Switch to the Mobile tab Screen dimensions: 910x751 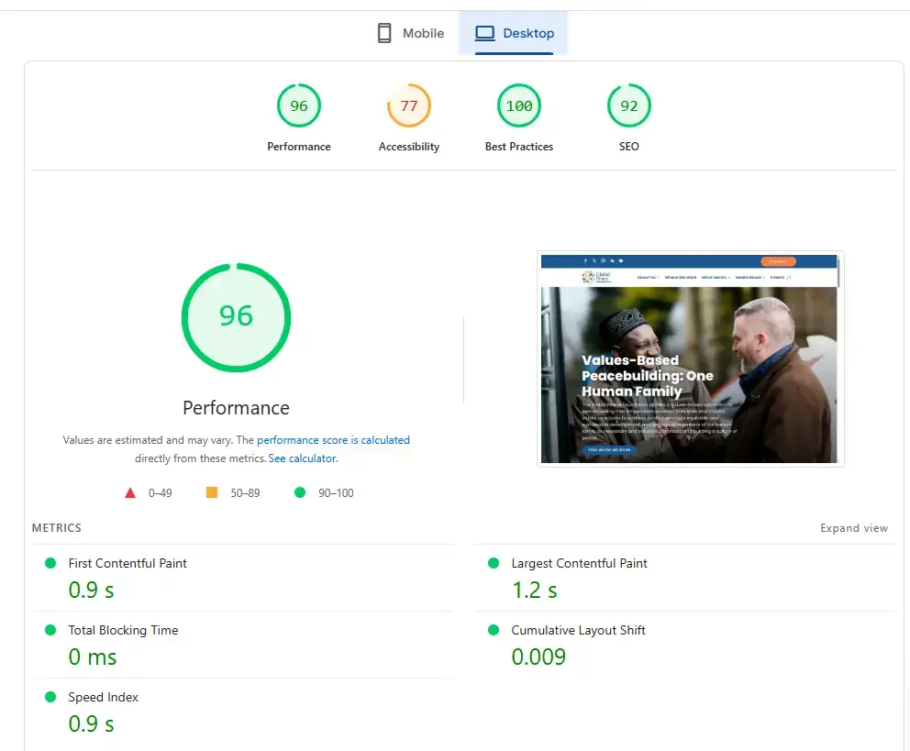(411, 33)
